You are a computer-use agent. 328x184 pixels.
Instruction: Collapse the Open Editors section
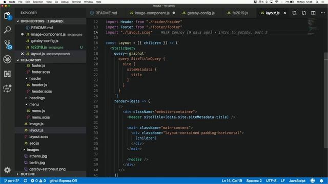tap(18, 21)
